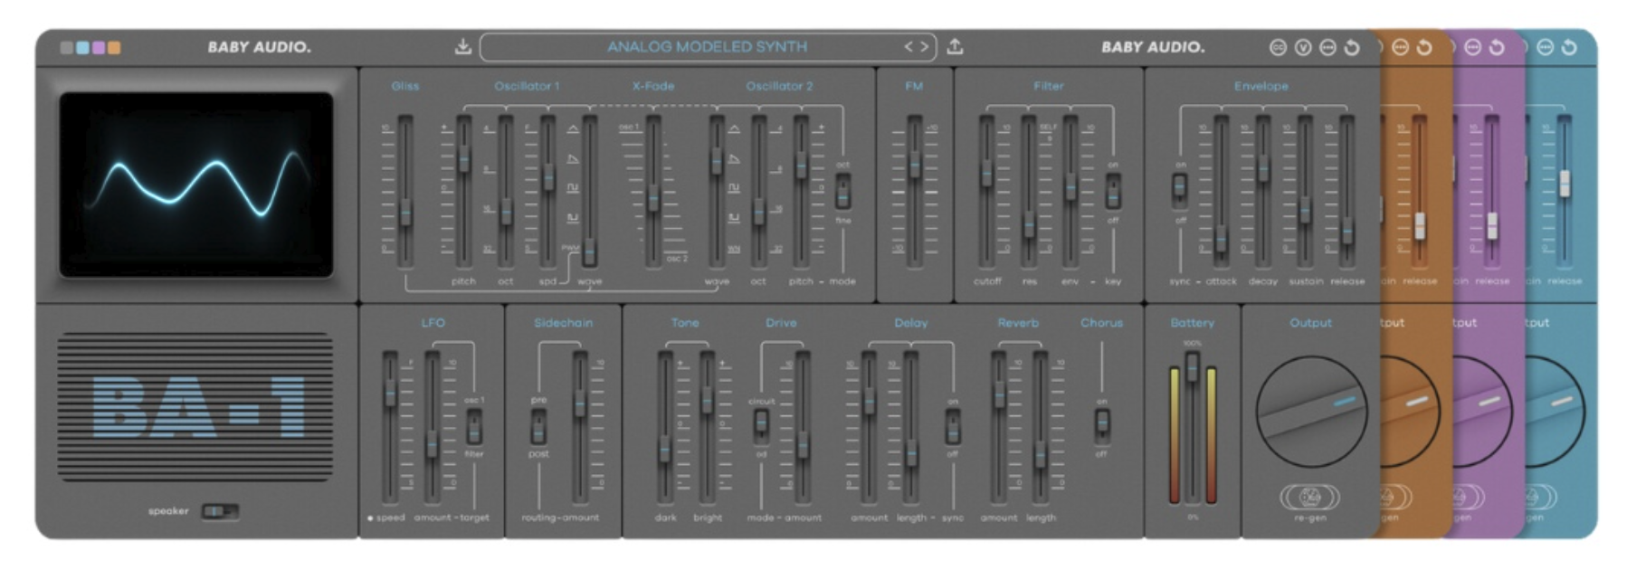Open three-dot options on the orange panel

pos(1400,47)
